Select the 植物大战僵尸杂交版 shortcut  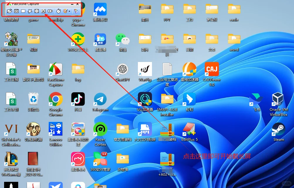[x=11, y=44]
